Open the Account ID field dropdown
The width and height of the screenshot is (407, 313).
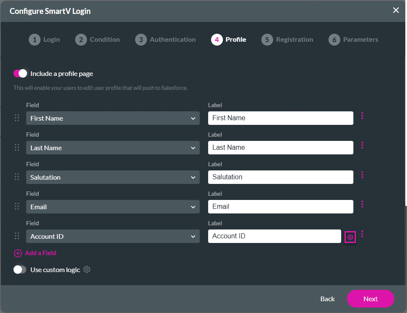(113, 236)
